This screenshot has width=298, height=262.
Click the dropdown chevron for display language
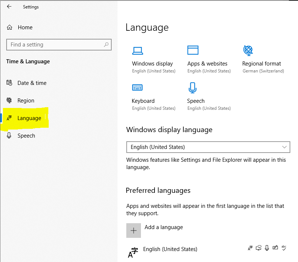[284, 147]
